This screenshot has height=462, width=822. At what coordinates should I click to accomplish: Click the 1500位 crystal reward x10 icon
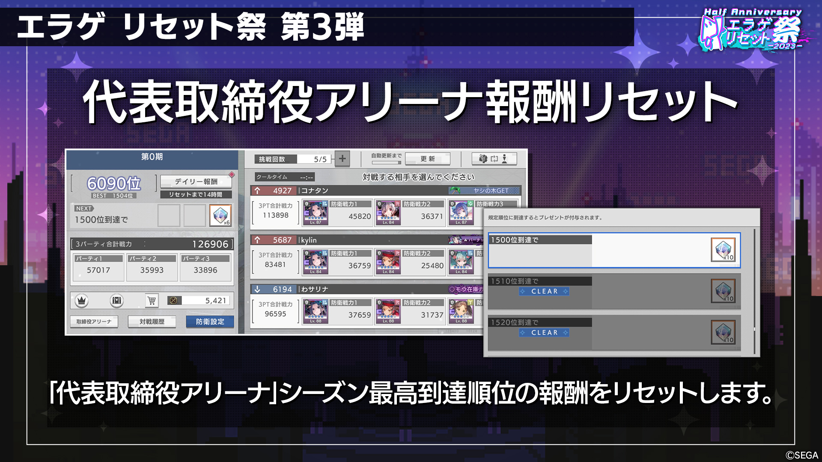pos(723,249)
